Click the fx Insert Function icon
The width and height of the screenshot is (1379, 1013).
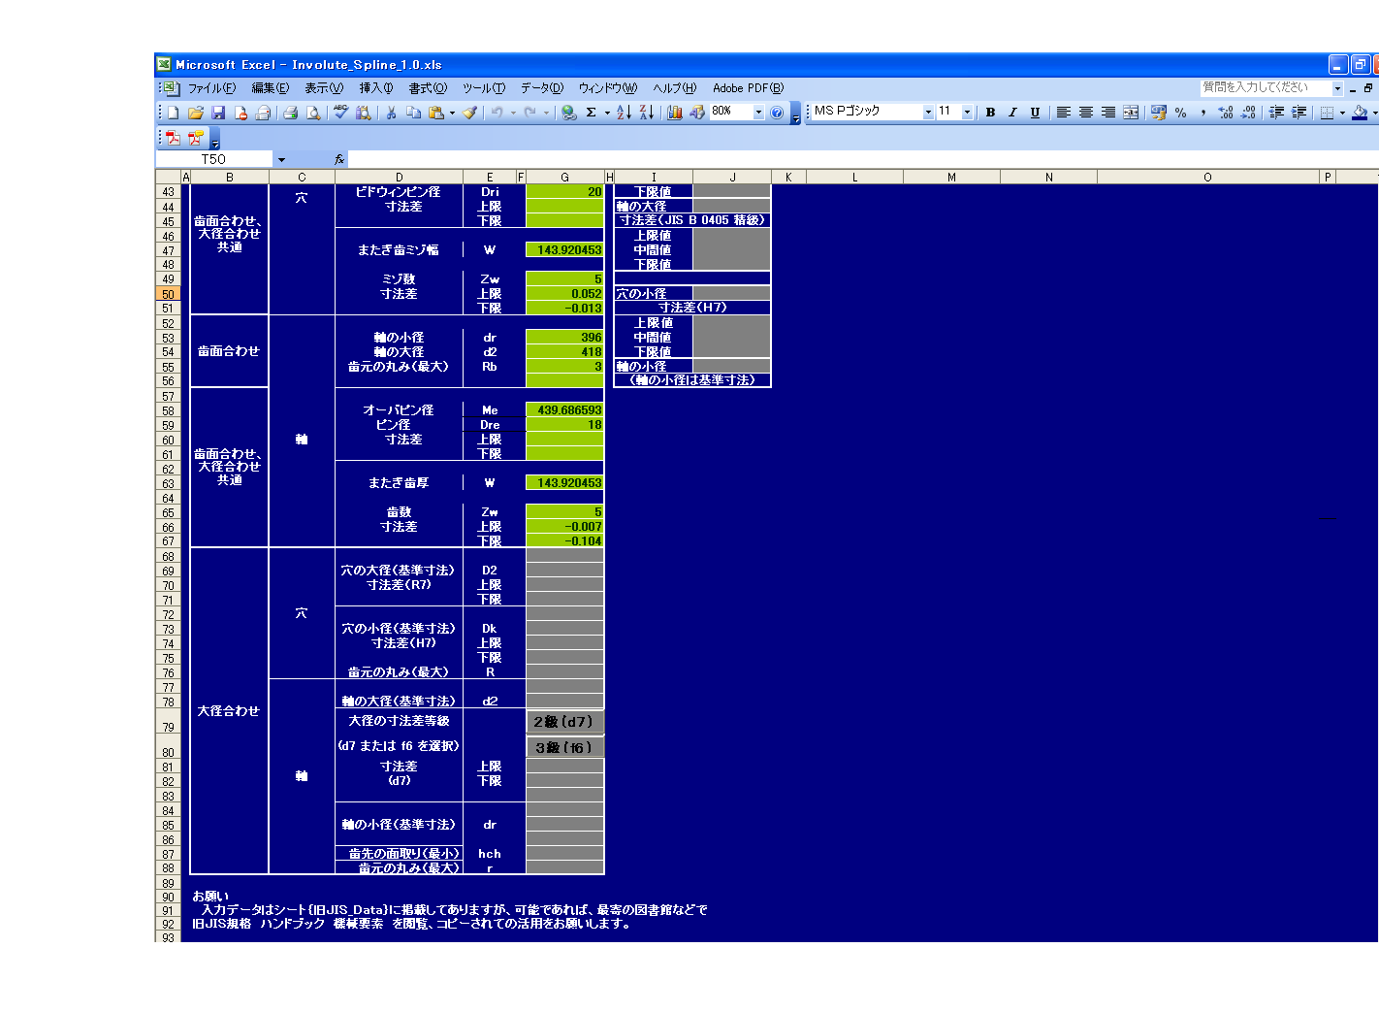339,159
